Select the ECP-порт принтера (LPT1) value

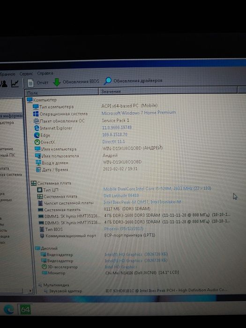[130, 235]
